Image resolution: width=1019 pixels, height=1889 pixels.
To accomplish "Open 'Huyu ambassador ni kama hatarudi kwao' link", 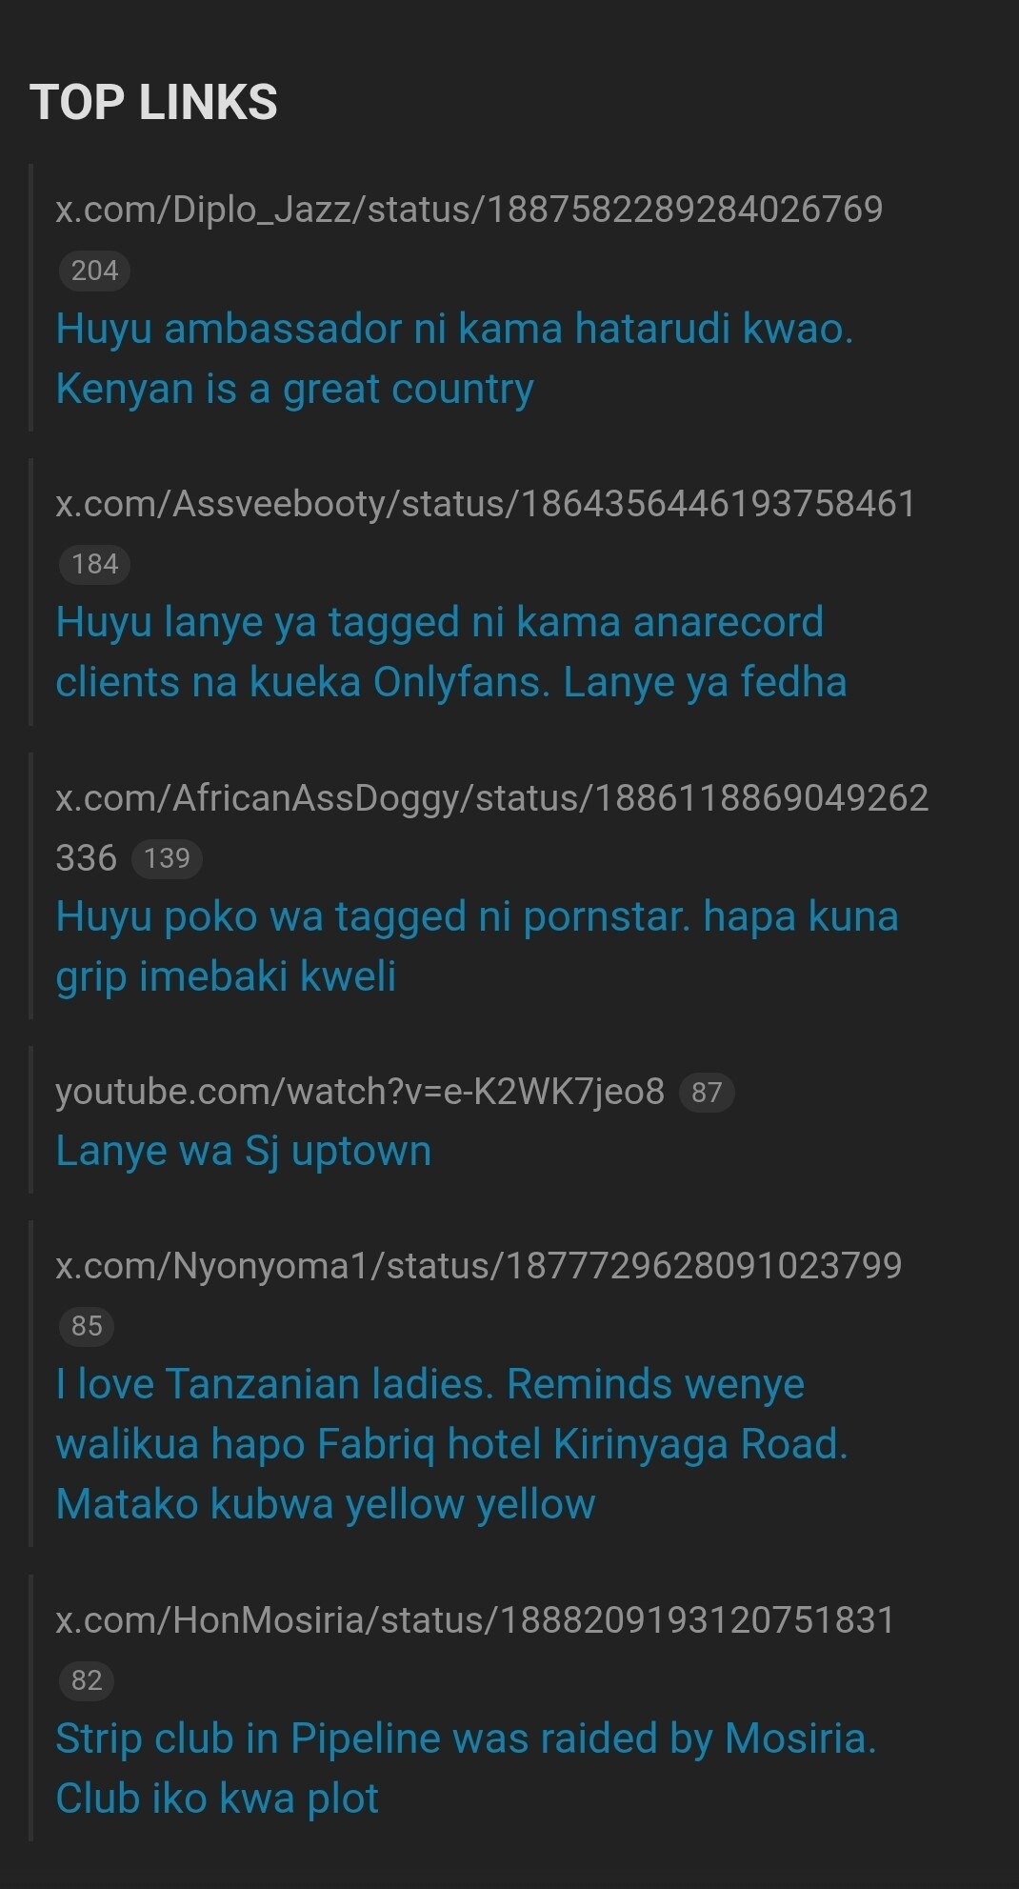I will click(454, 358).
